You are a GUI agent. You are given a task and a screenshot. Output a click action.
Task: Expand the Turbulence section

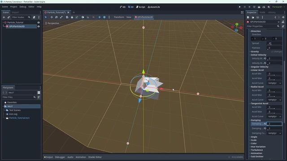click(x=257, y=150)
